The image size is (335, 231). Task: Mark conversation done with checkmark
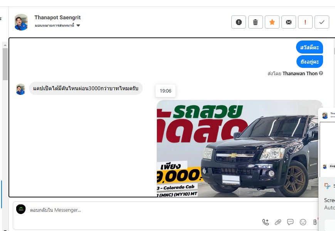322,22
